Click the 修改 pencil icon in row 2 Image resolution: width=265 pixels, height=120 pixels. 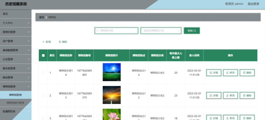227,96
